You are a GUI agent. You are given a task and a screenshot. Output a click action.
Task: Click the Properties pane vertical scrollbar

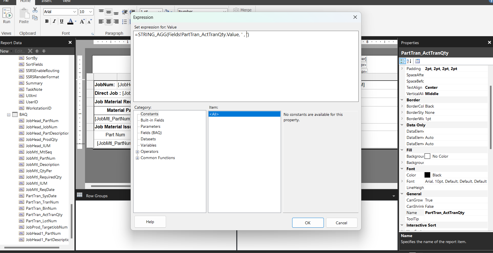pyautogui.click(x=491, y=117)
